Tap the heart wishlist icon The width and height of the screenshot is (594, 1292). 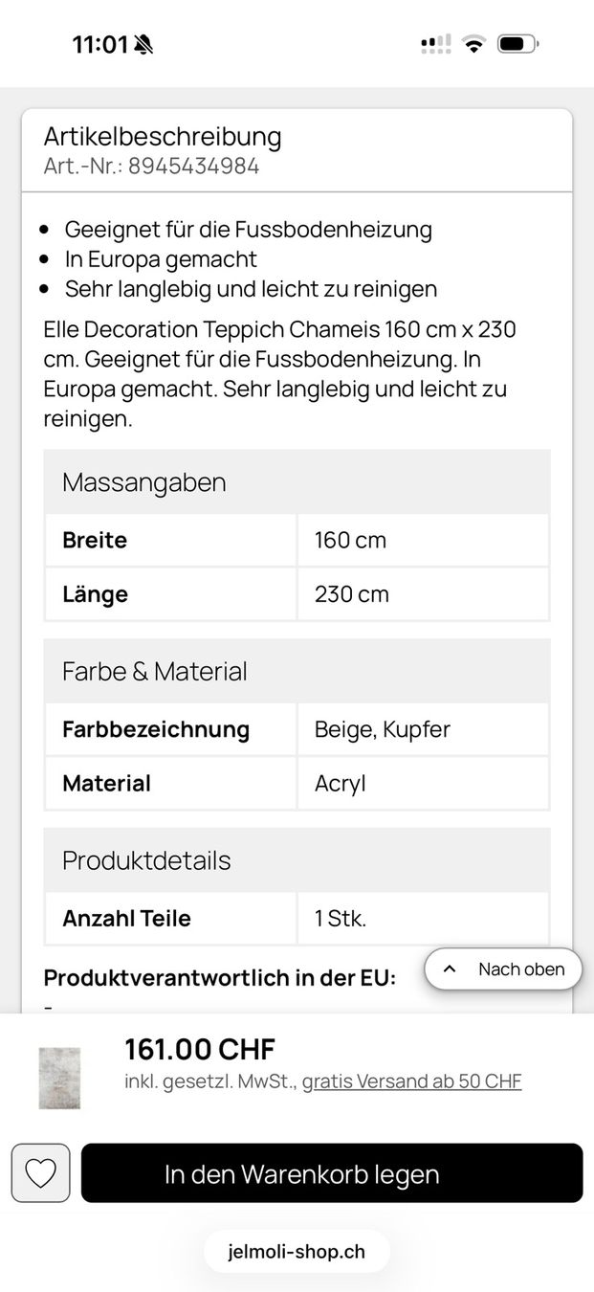click(x=40, y=1173)
